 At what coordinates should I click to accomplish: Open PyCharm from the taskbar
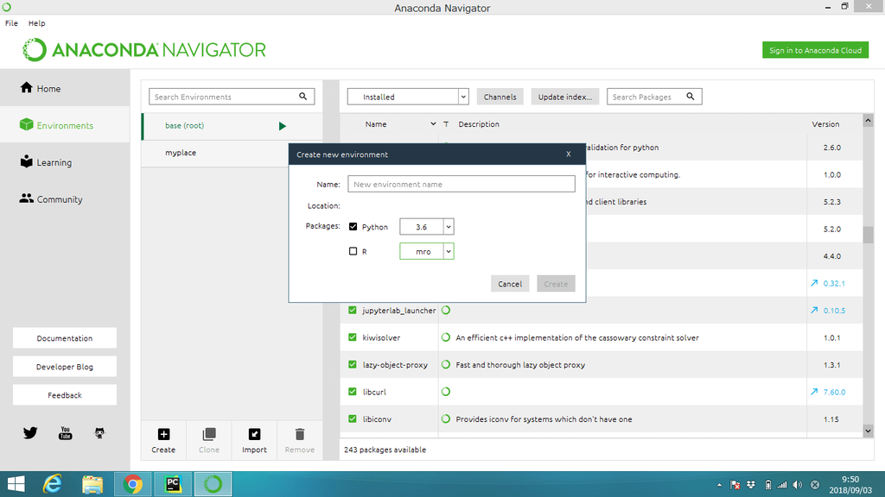pyautogui.click(x=173, y=484)
